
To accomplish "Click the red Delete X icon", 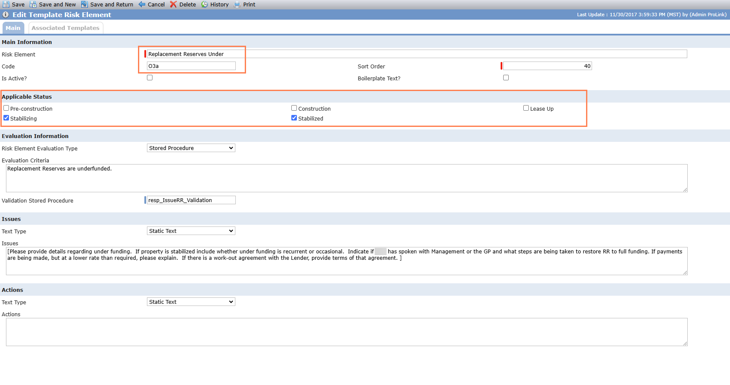I will tap(173, 4).
